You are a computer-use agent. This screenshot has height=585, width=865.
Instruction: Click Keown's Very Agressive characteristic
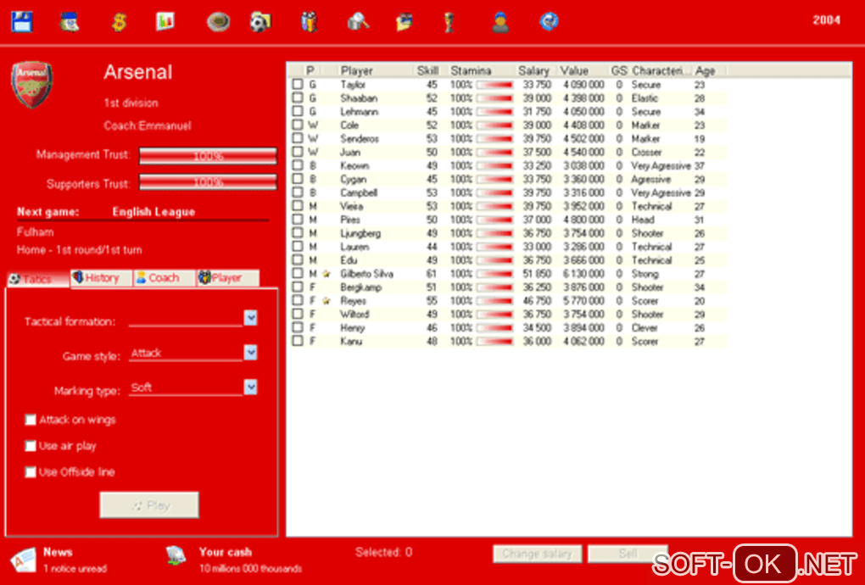click(x=661, y=166)
